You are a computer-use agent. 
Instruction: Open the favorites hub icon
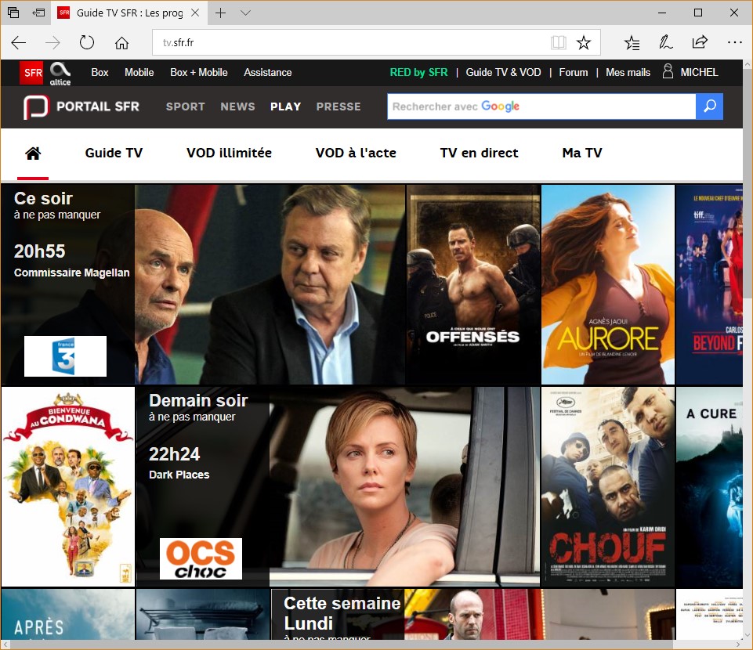pyautogui.click(x=632, y=43)
